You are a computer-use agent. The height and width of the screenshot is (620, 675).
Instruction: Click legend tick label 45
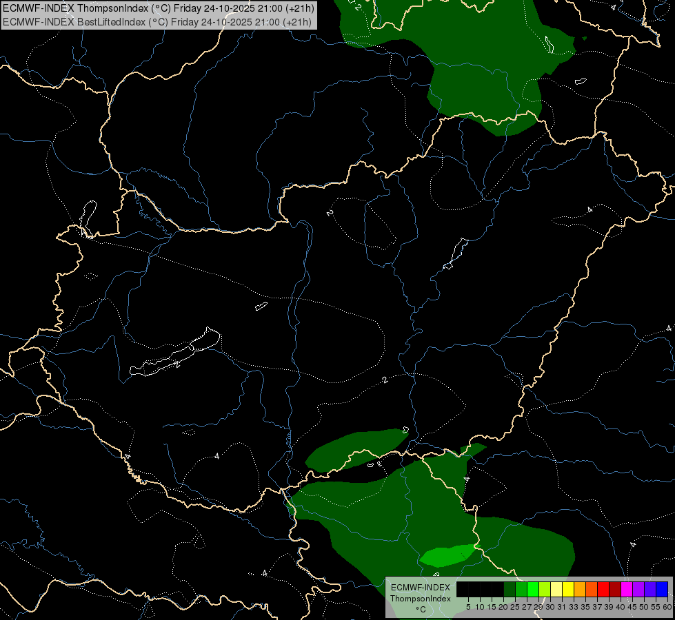(x=632, y=607)
